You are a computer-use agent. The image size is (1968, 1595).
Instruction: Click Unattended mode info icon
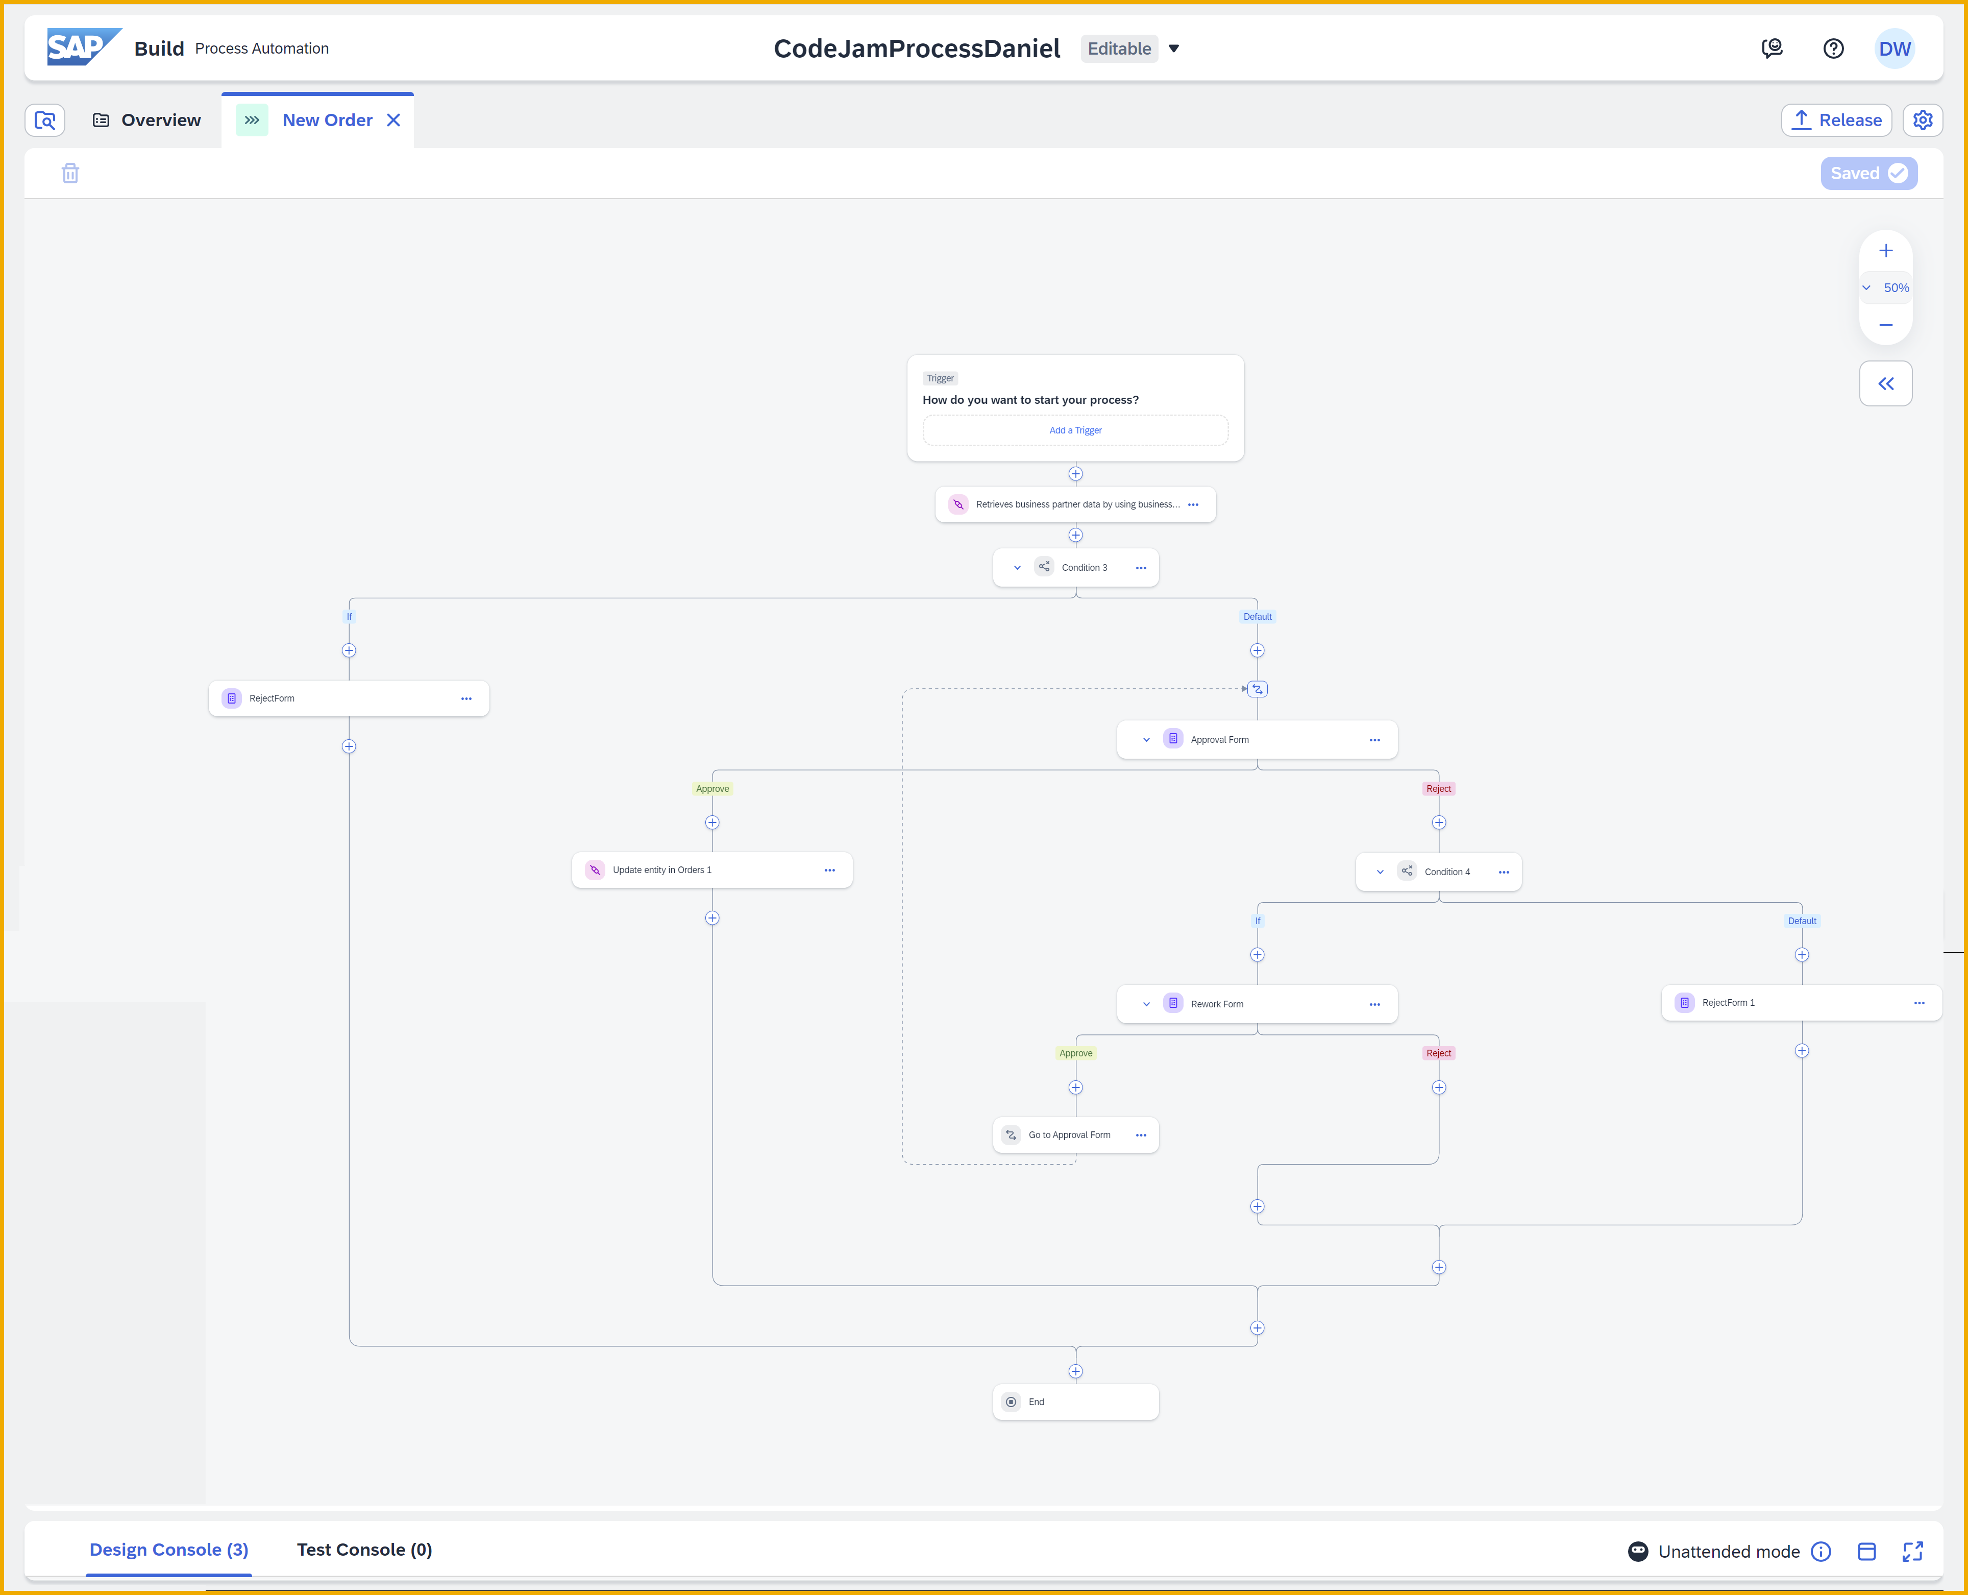[x=1821, y=1552]
